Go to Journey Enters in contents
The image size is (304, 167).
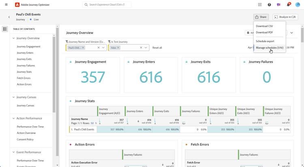[25, 53]
